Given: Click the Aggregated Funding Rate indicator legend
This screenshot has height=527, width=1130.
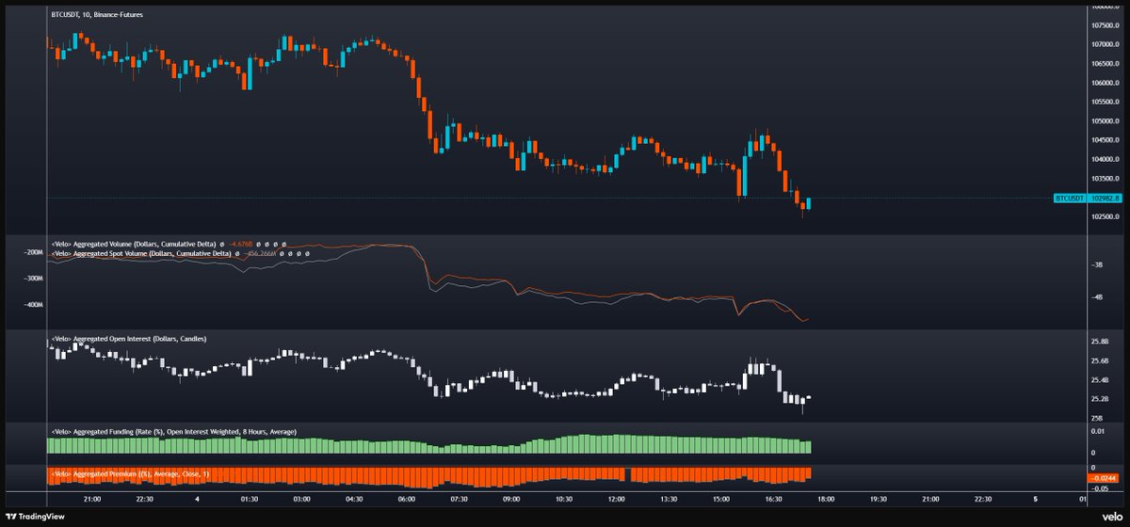Looking at the screenshot, I should (x=174, y=431).
